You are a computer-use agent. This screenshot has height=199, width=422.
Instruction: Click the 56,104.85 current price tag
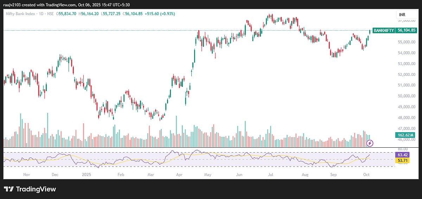click(407, 31)
